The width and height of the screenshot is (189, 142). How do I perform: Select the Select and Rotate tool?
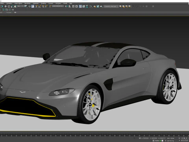(9, 6)
